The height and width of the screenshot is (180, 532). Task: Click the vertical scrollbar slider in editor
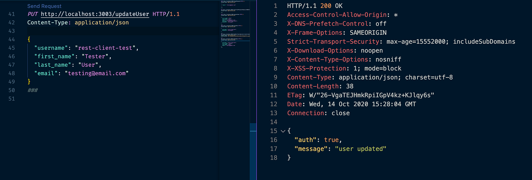tap(253, 152)
